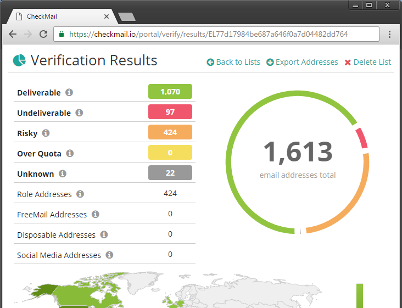This screenshot has height=308, width=402.
Task: Click info icon beside Undeliverable
Action: coord(79,113)
